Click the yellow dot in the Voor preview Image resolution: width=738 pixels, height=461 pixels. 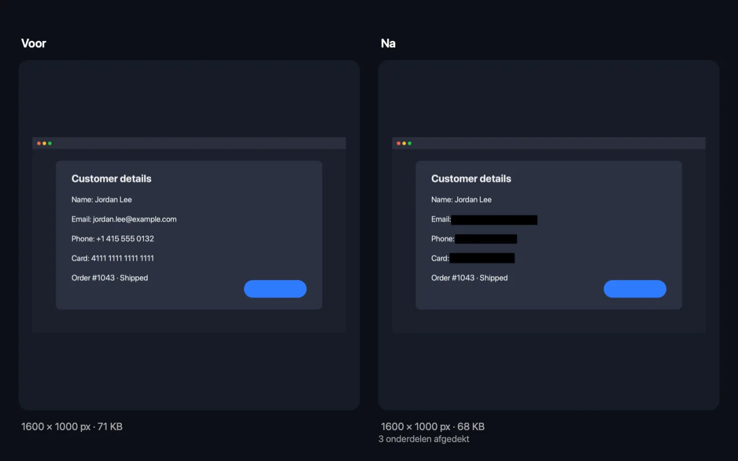(44, 143)
